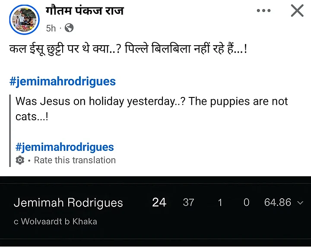Open the three-dot post options menu
Viewport: 311px width, 250px height.
263,11
